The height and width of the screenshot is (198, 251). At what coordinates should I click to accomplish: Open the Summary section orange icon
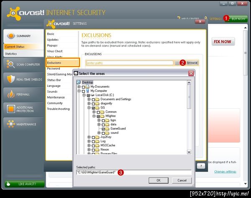click(x=11, y=36)
